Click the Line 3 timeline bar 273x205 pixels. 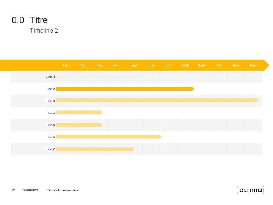[x=157, y=100]
